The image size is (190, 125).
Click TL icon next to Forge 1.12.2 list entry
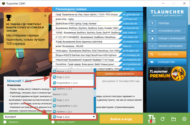click(55, 77)
